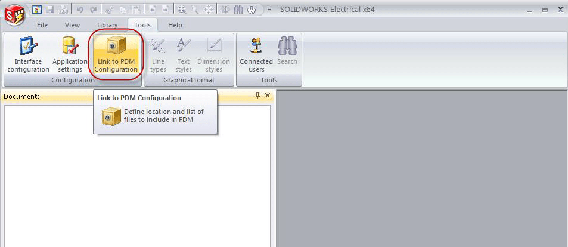This screenshot has height=247, width=568.
Task: Click the project manager icon in quick access toolbar
Action: coord(37,10)
